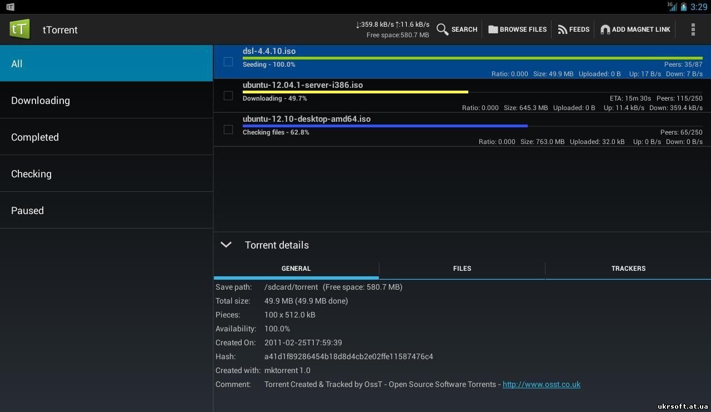Click the /sdcard/torrent save path value

point(291,287)
